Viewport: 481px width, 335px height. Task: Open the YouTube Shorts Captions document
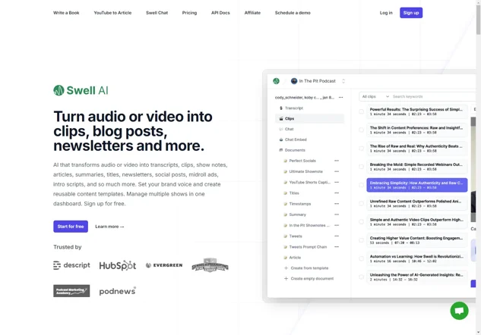(x=309, y=183)
